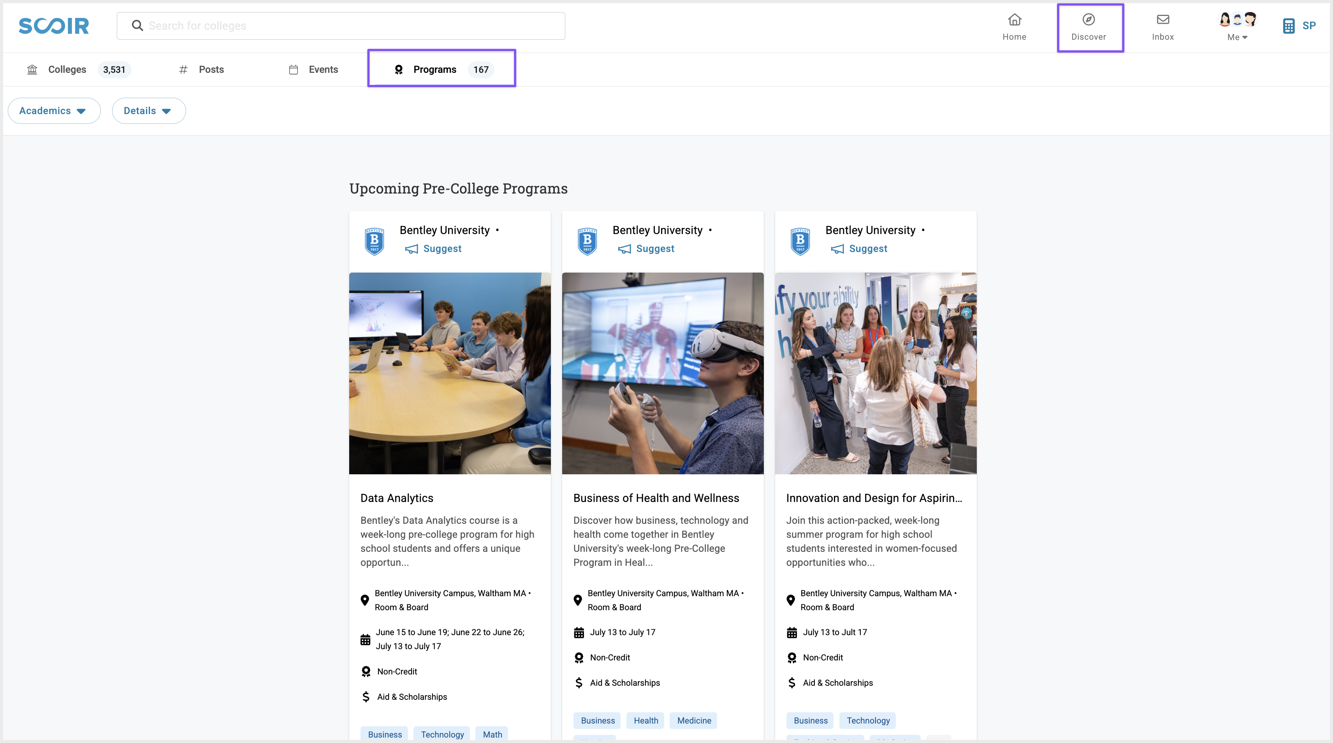Click the Bentley shield logo on Data Analytics card
1333x743 pixels.
(374, 241)
